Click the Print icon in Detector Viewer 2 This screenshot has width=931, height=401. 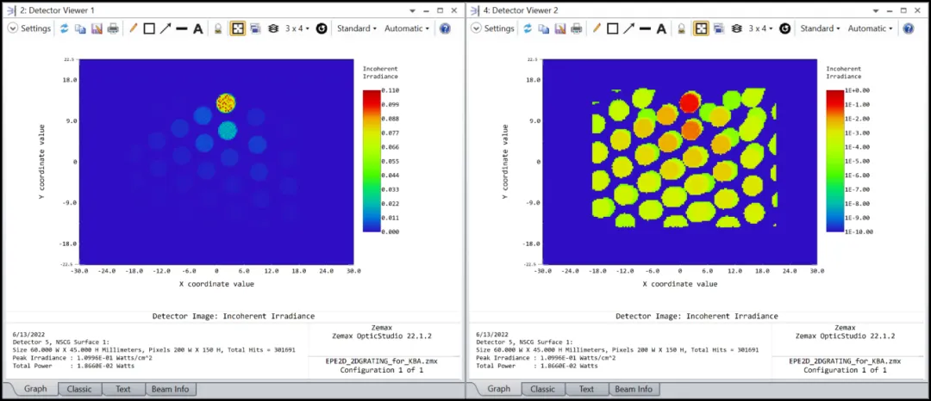[575, 28]
